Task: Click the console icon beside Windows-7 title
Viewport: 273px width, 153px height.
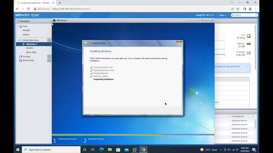Action: click(x=54, y=20)
